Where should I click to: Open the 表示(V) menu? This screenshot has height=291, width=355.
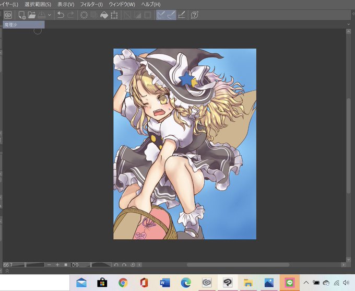(66, 5)
